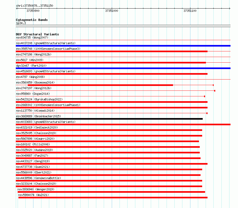Screen dimensions: 238x208
Task: Click the nsv4033683 (gnomADStructuralVariants) label
Action: (x=46, y=122)
